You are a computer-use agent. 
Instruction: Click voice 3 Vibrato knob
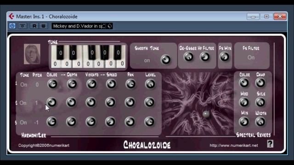pos(91,122)
